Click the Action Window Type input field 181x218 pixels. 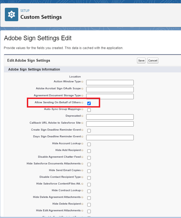coord(110,83)
